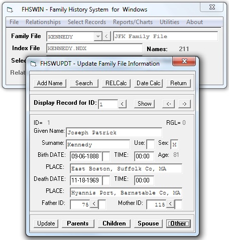The width and height of the screenshot is (229, 240).
Task: Open the Reports/Charts menu
Action: point(133,22)
